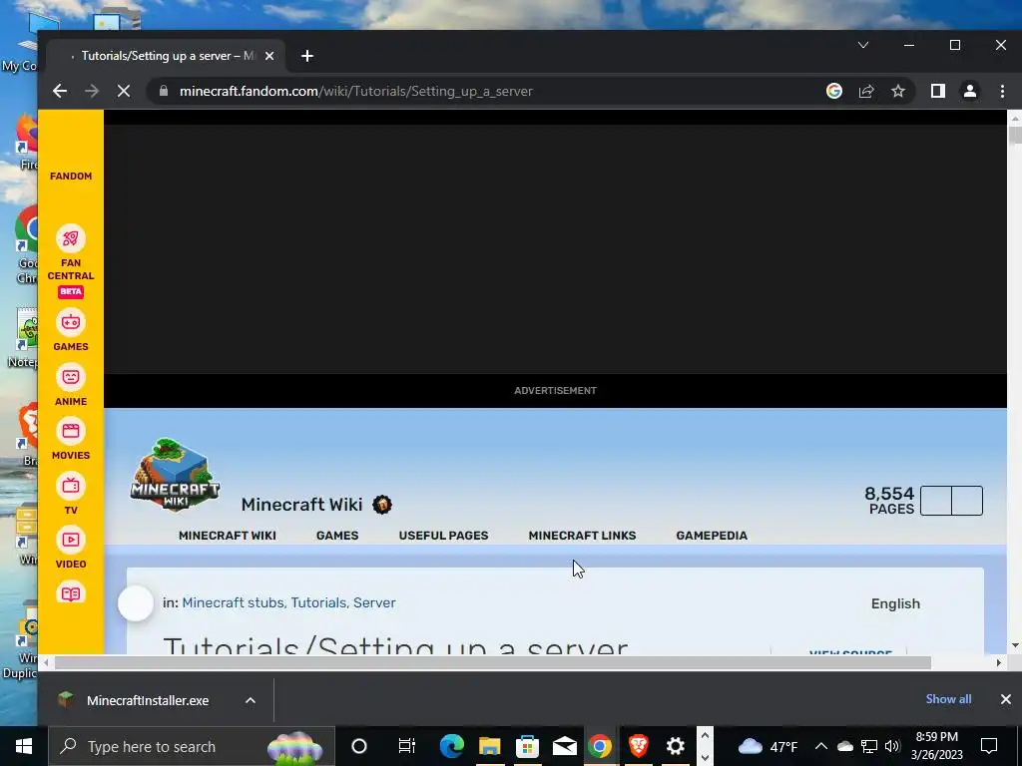Bookmark this page with the star icon
Screen dimensions: 1022x766
pyautogui.click(x=898, y=91)
